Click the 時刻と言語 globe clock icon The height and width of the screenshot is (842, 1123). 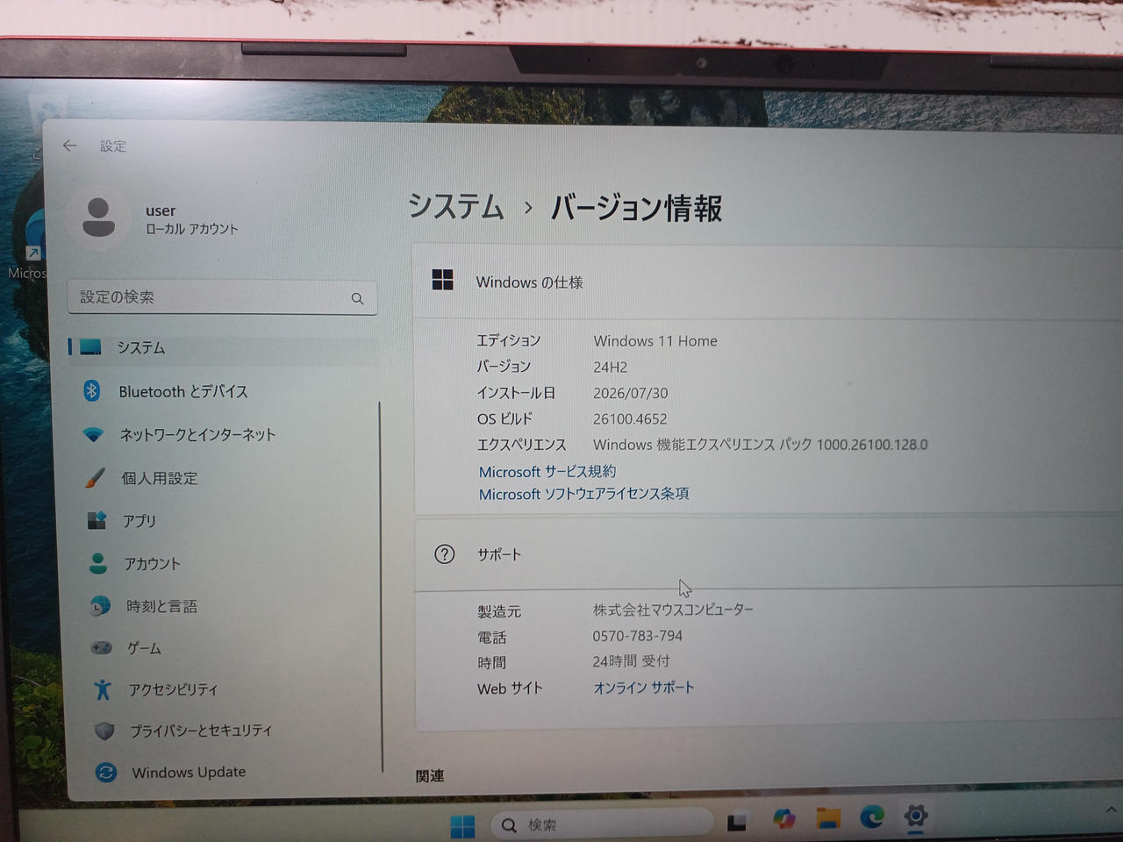click(x=100, y=605)
